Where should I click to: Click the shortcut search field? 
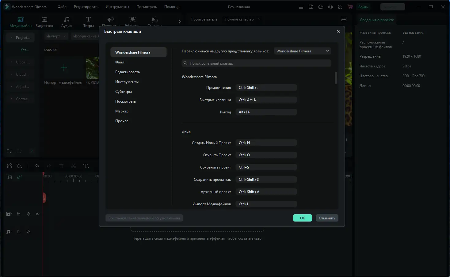[256, 63]
